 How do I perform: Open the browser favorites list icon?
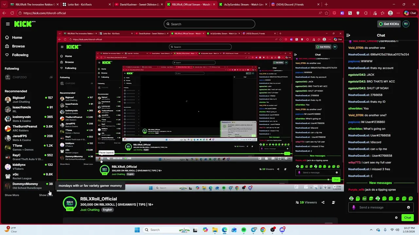pyautogui.click(x=382, y=13)
